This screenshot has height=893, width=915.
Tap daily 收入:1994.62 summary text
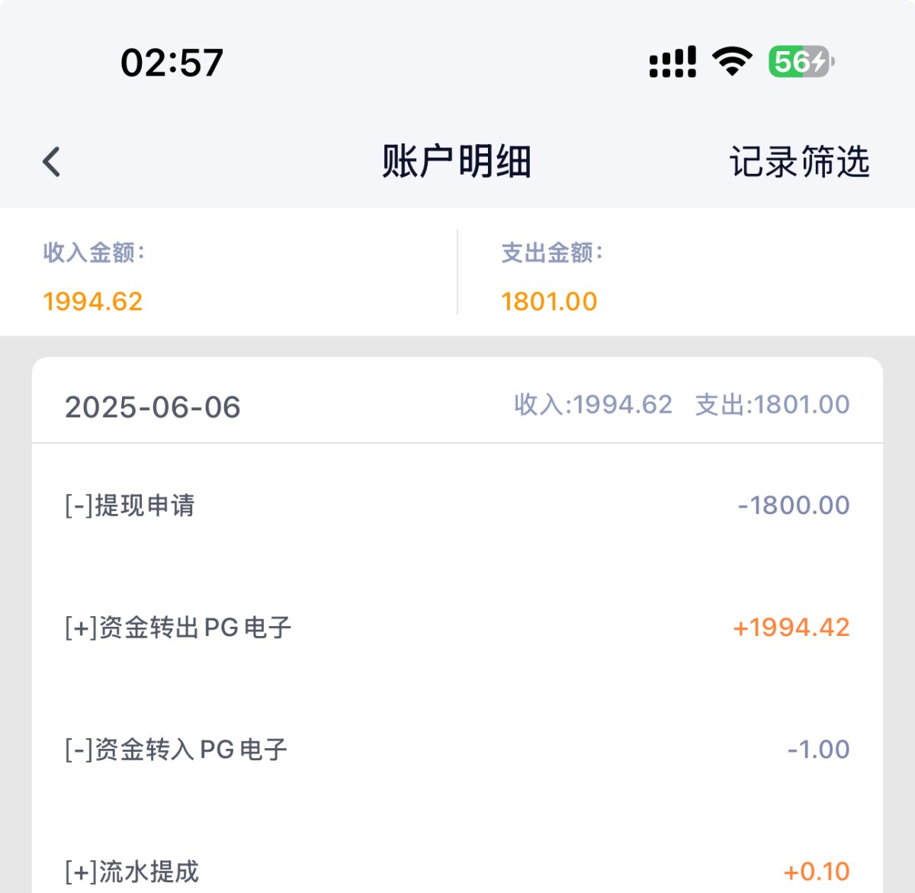point(593,404)
